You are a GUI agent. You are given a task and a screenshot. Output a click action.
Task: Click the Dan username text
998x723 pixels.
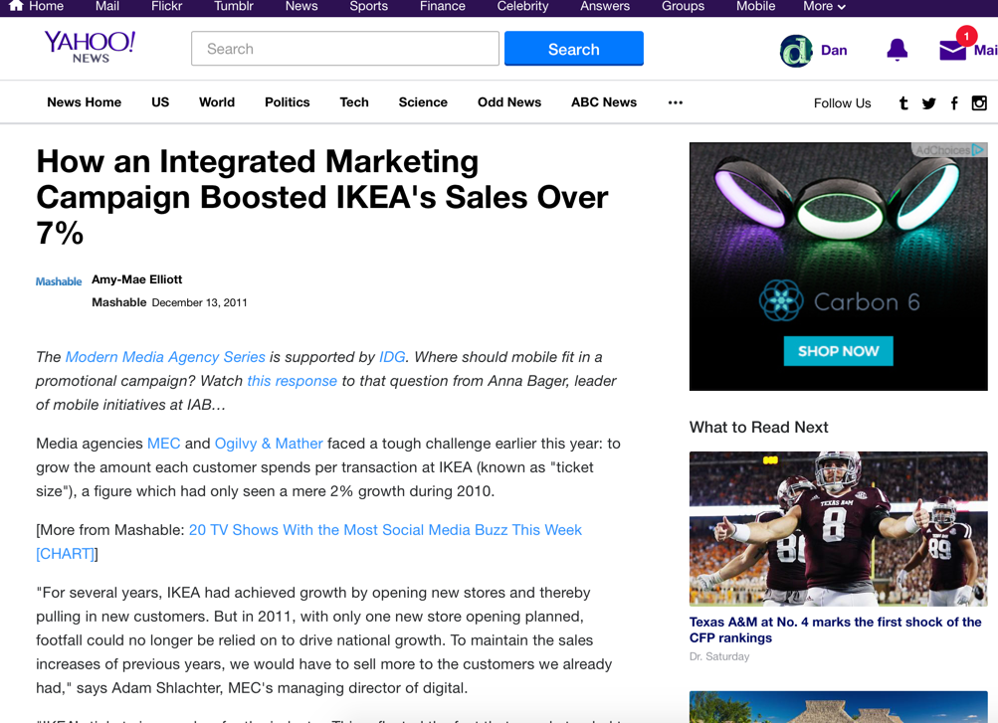pyautogui.click(x=834, y=51)
